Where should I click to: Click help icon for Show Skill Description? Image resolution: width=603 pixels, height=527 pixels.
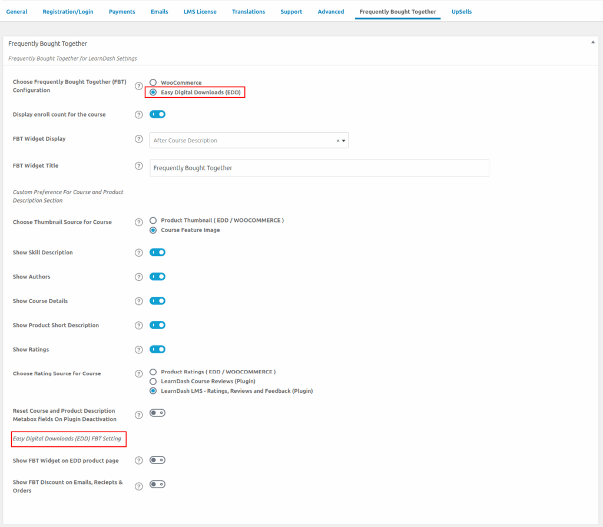[139, 253]
